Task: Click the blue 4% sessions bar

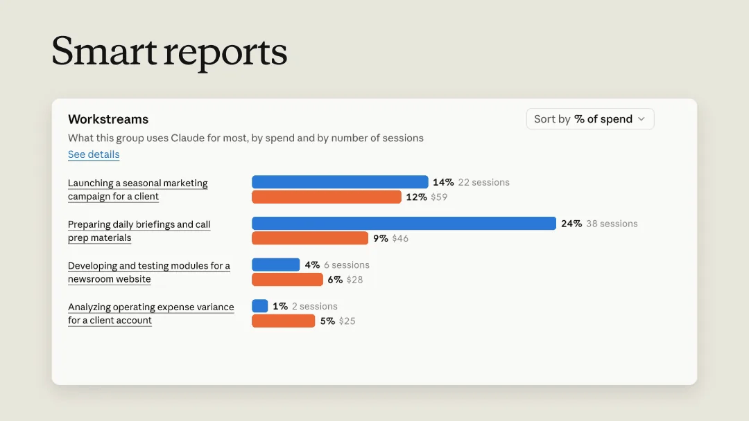Action: [275, 265]
